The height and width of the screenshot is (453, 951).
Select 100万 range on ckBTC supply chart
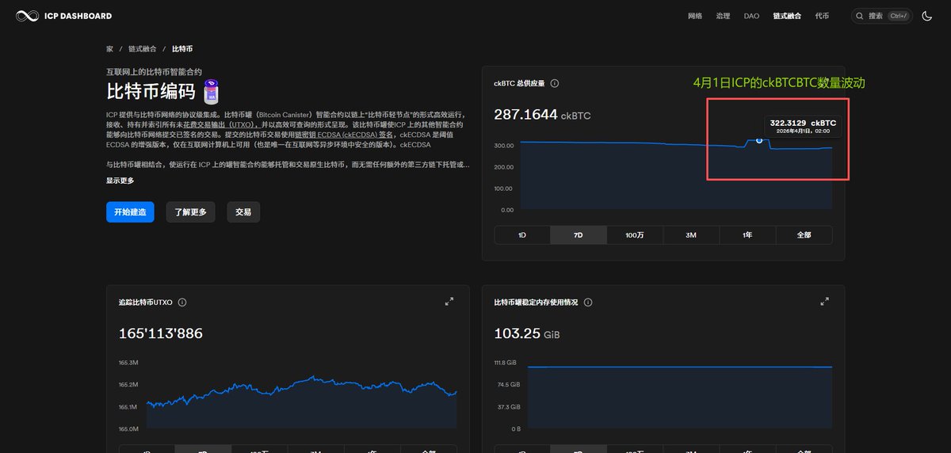[x=635, y=235]
